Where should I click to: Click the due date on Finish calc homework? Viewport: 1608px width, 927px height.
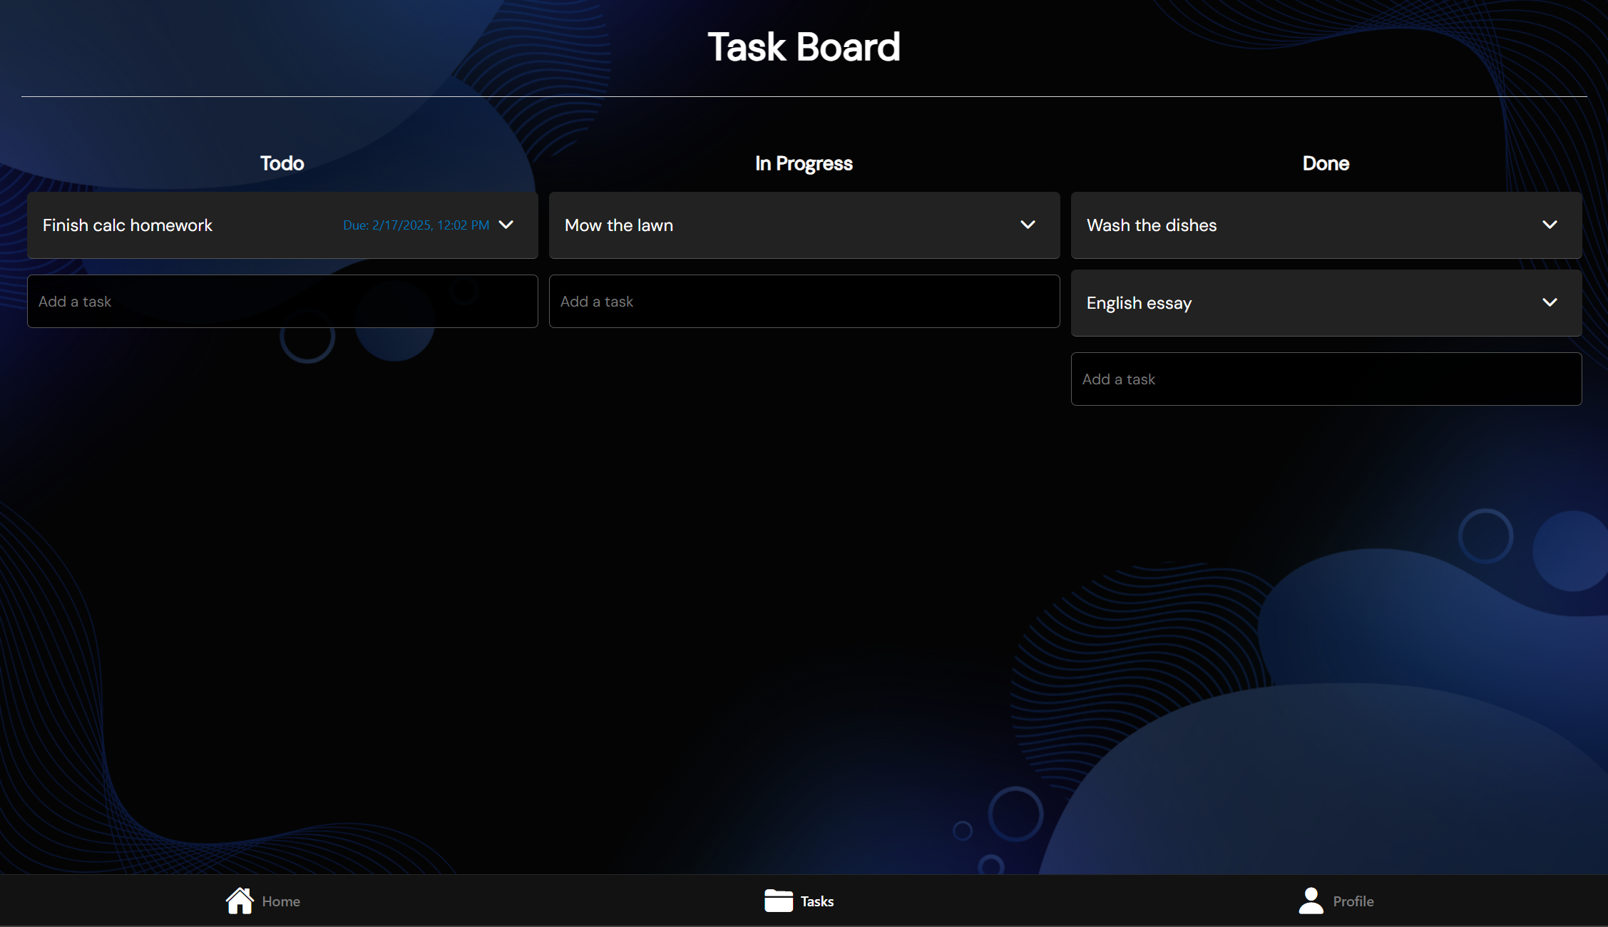click(416, 225)
